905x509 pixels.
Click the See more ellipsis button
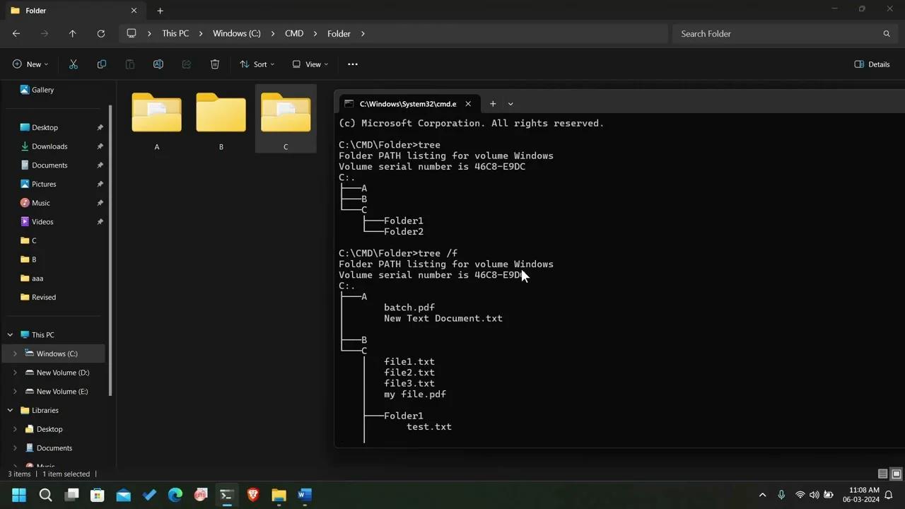(352, 64)
